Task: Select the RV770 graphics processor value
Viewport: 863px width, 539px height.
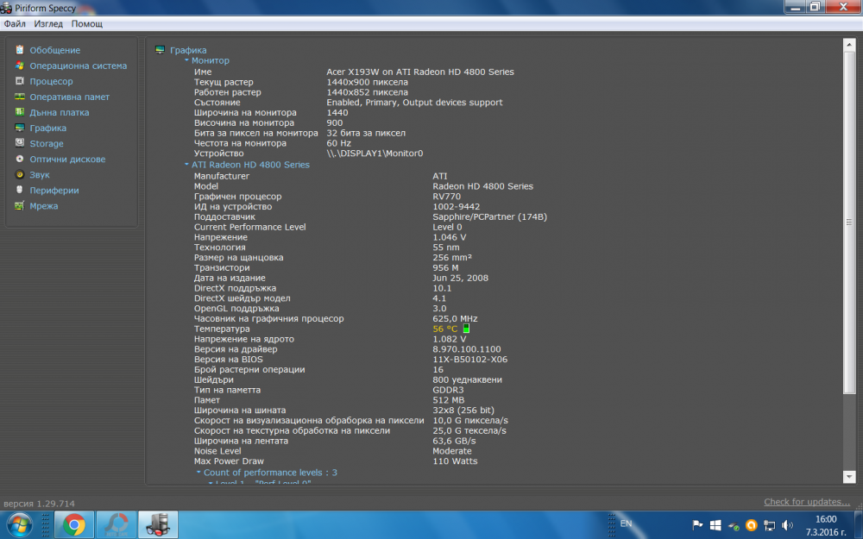Action: click(x=446, y=197)
